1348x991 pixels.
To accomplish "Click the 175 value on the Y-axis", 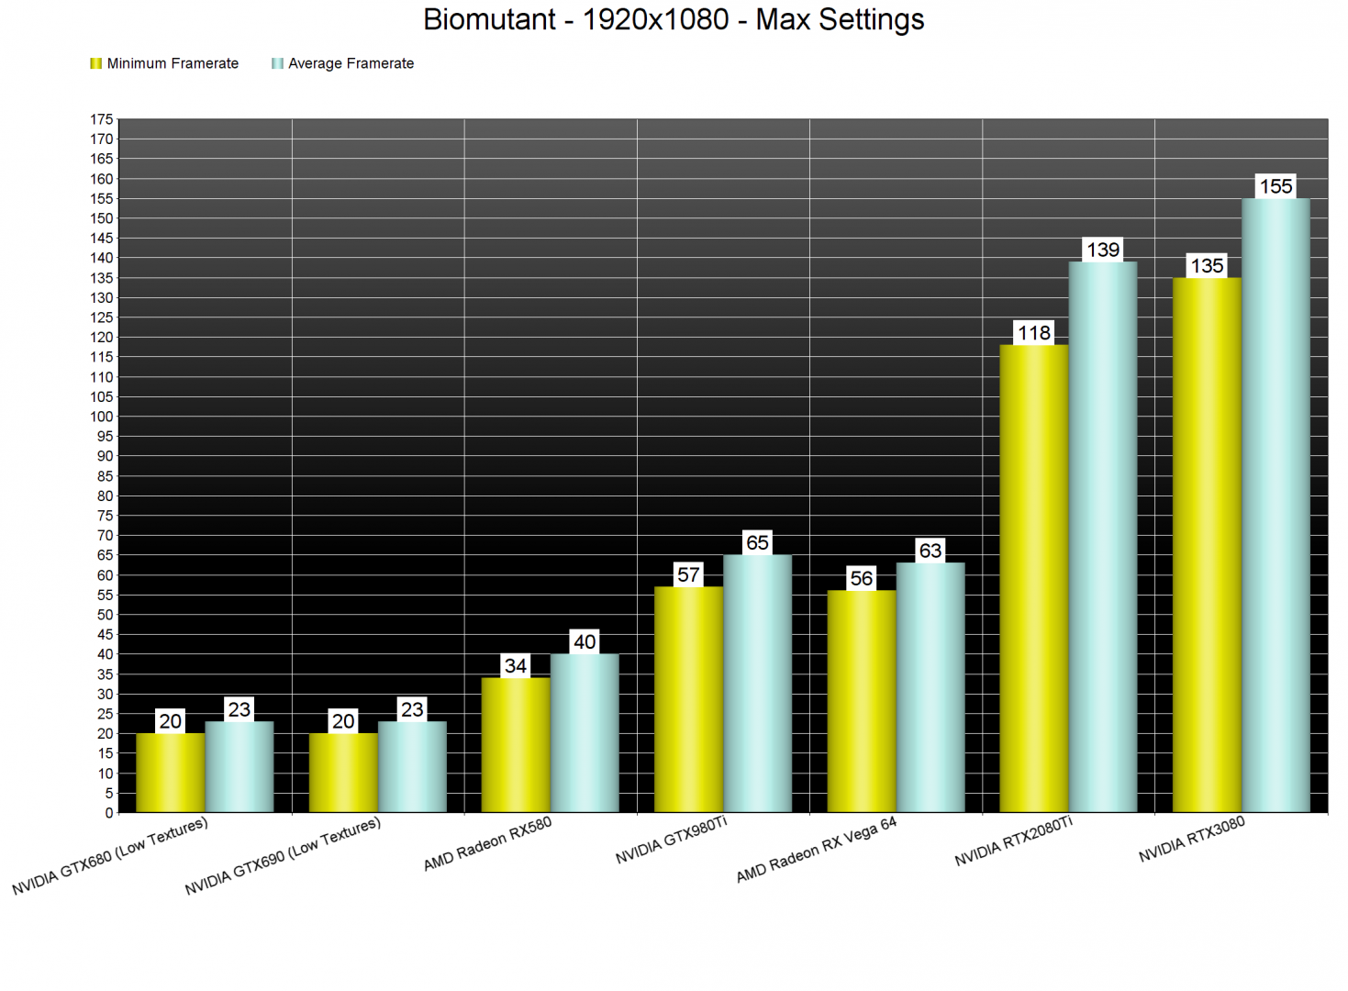I will [x=102, y=119].
